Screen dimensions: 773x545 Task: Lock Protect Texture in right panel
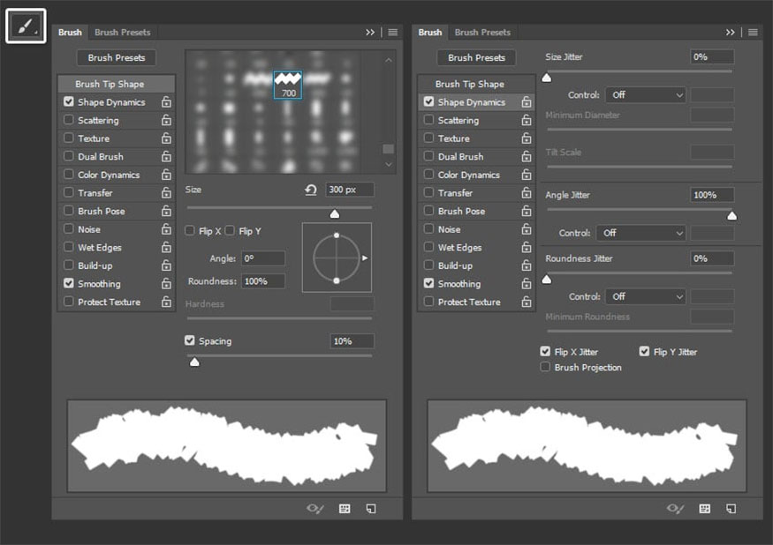pos(527,302)
